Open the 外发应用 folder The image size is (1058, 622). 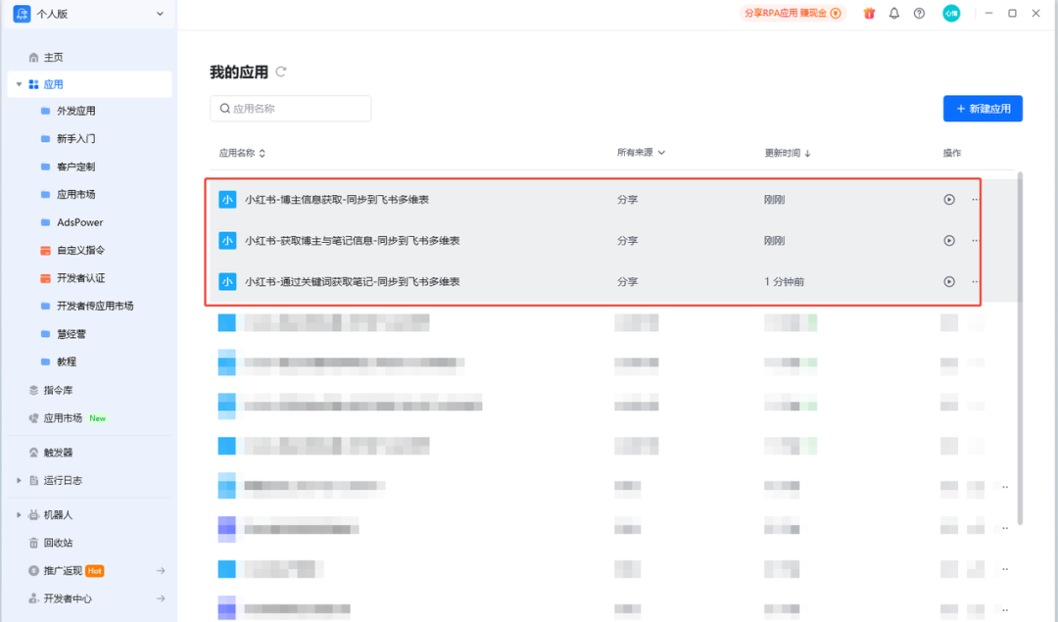[x=75, y=111]
